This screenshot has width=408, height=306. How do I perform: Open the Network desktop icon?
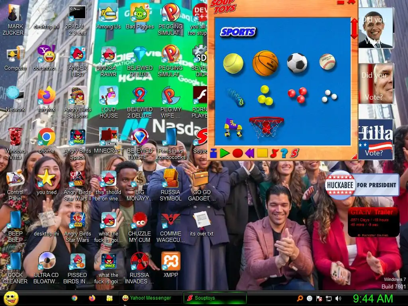coord(15,99)
